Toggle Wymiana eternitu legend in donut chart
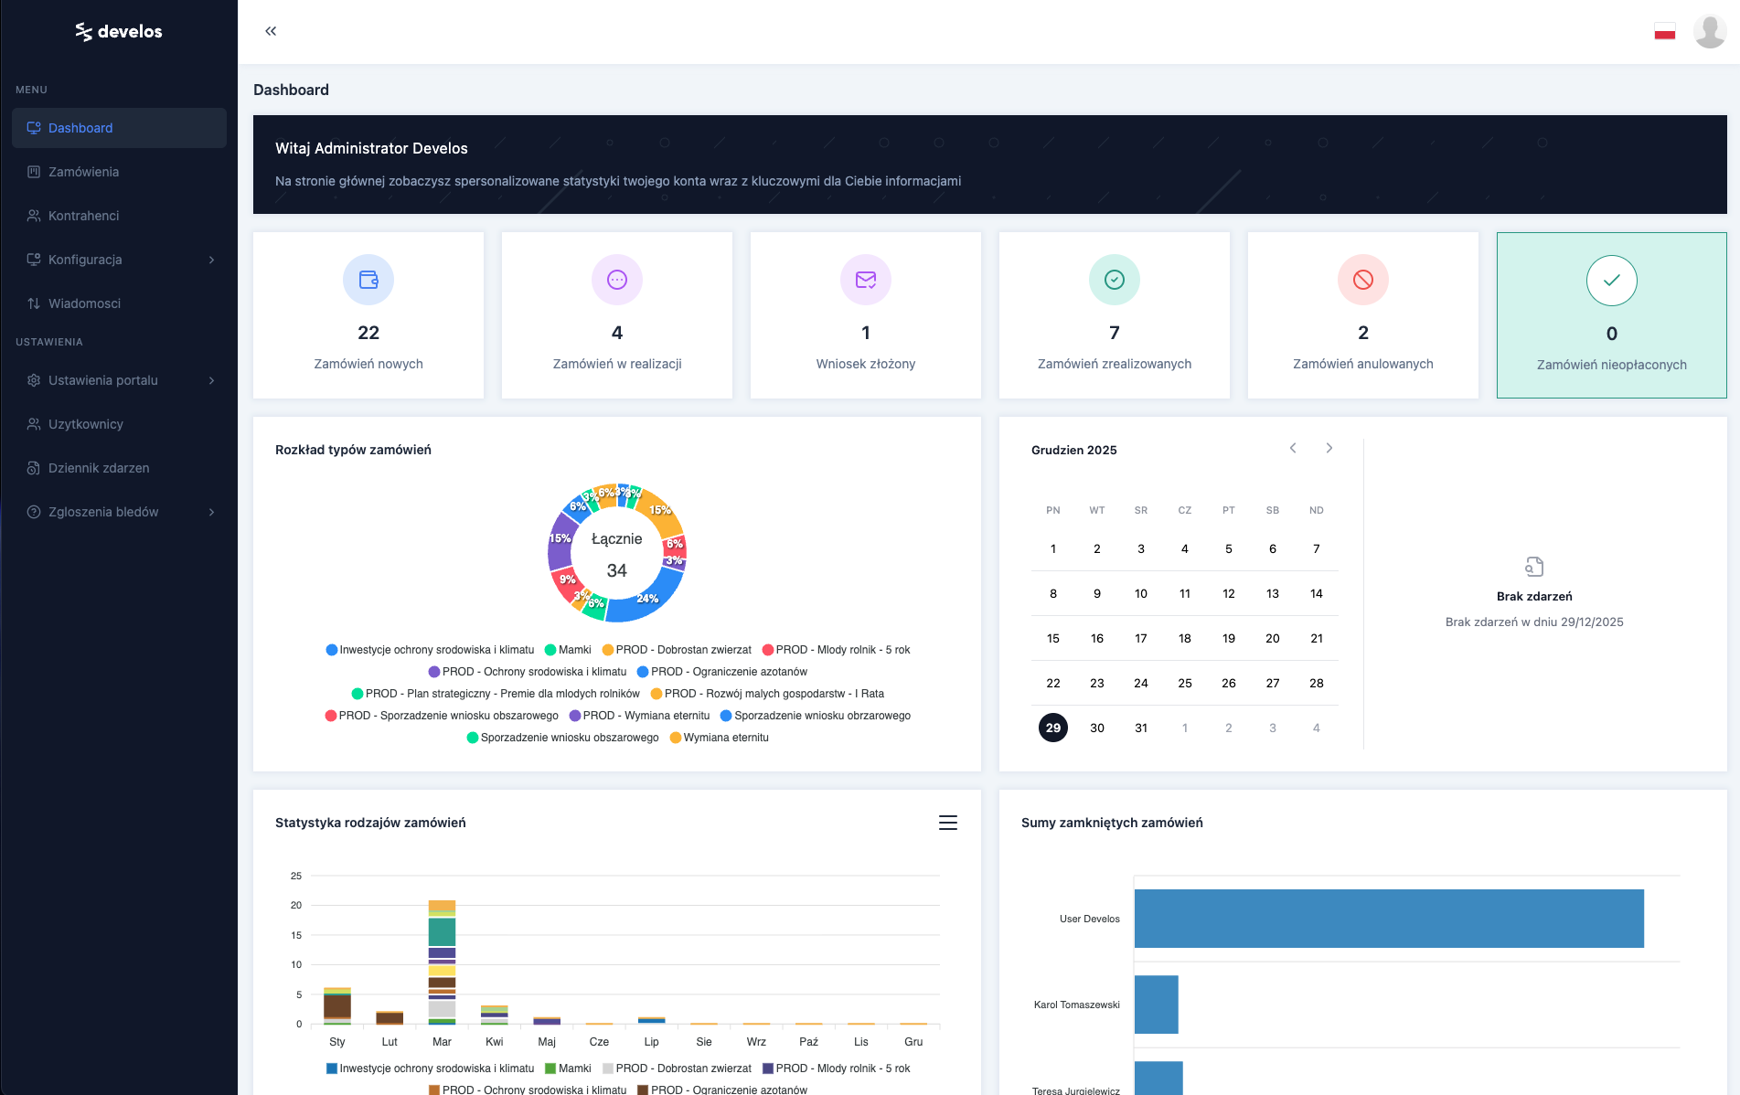Screen dimensions: 1740x1095 (720, 738)
